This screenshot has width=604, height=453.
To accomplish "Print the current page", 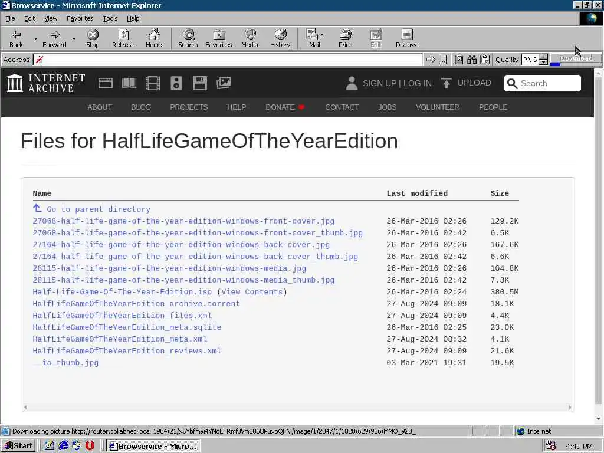I will (345, 38).
